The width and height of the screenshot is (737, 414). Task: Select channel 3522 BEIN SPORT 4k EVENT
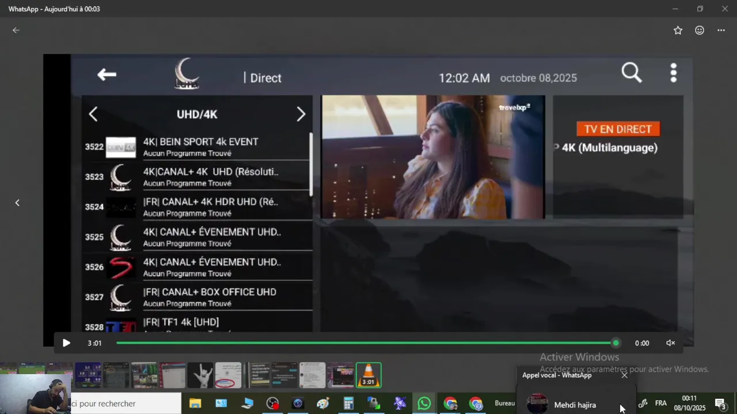click(197, 147)
